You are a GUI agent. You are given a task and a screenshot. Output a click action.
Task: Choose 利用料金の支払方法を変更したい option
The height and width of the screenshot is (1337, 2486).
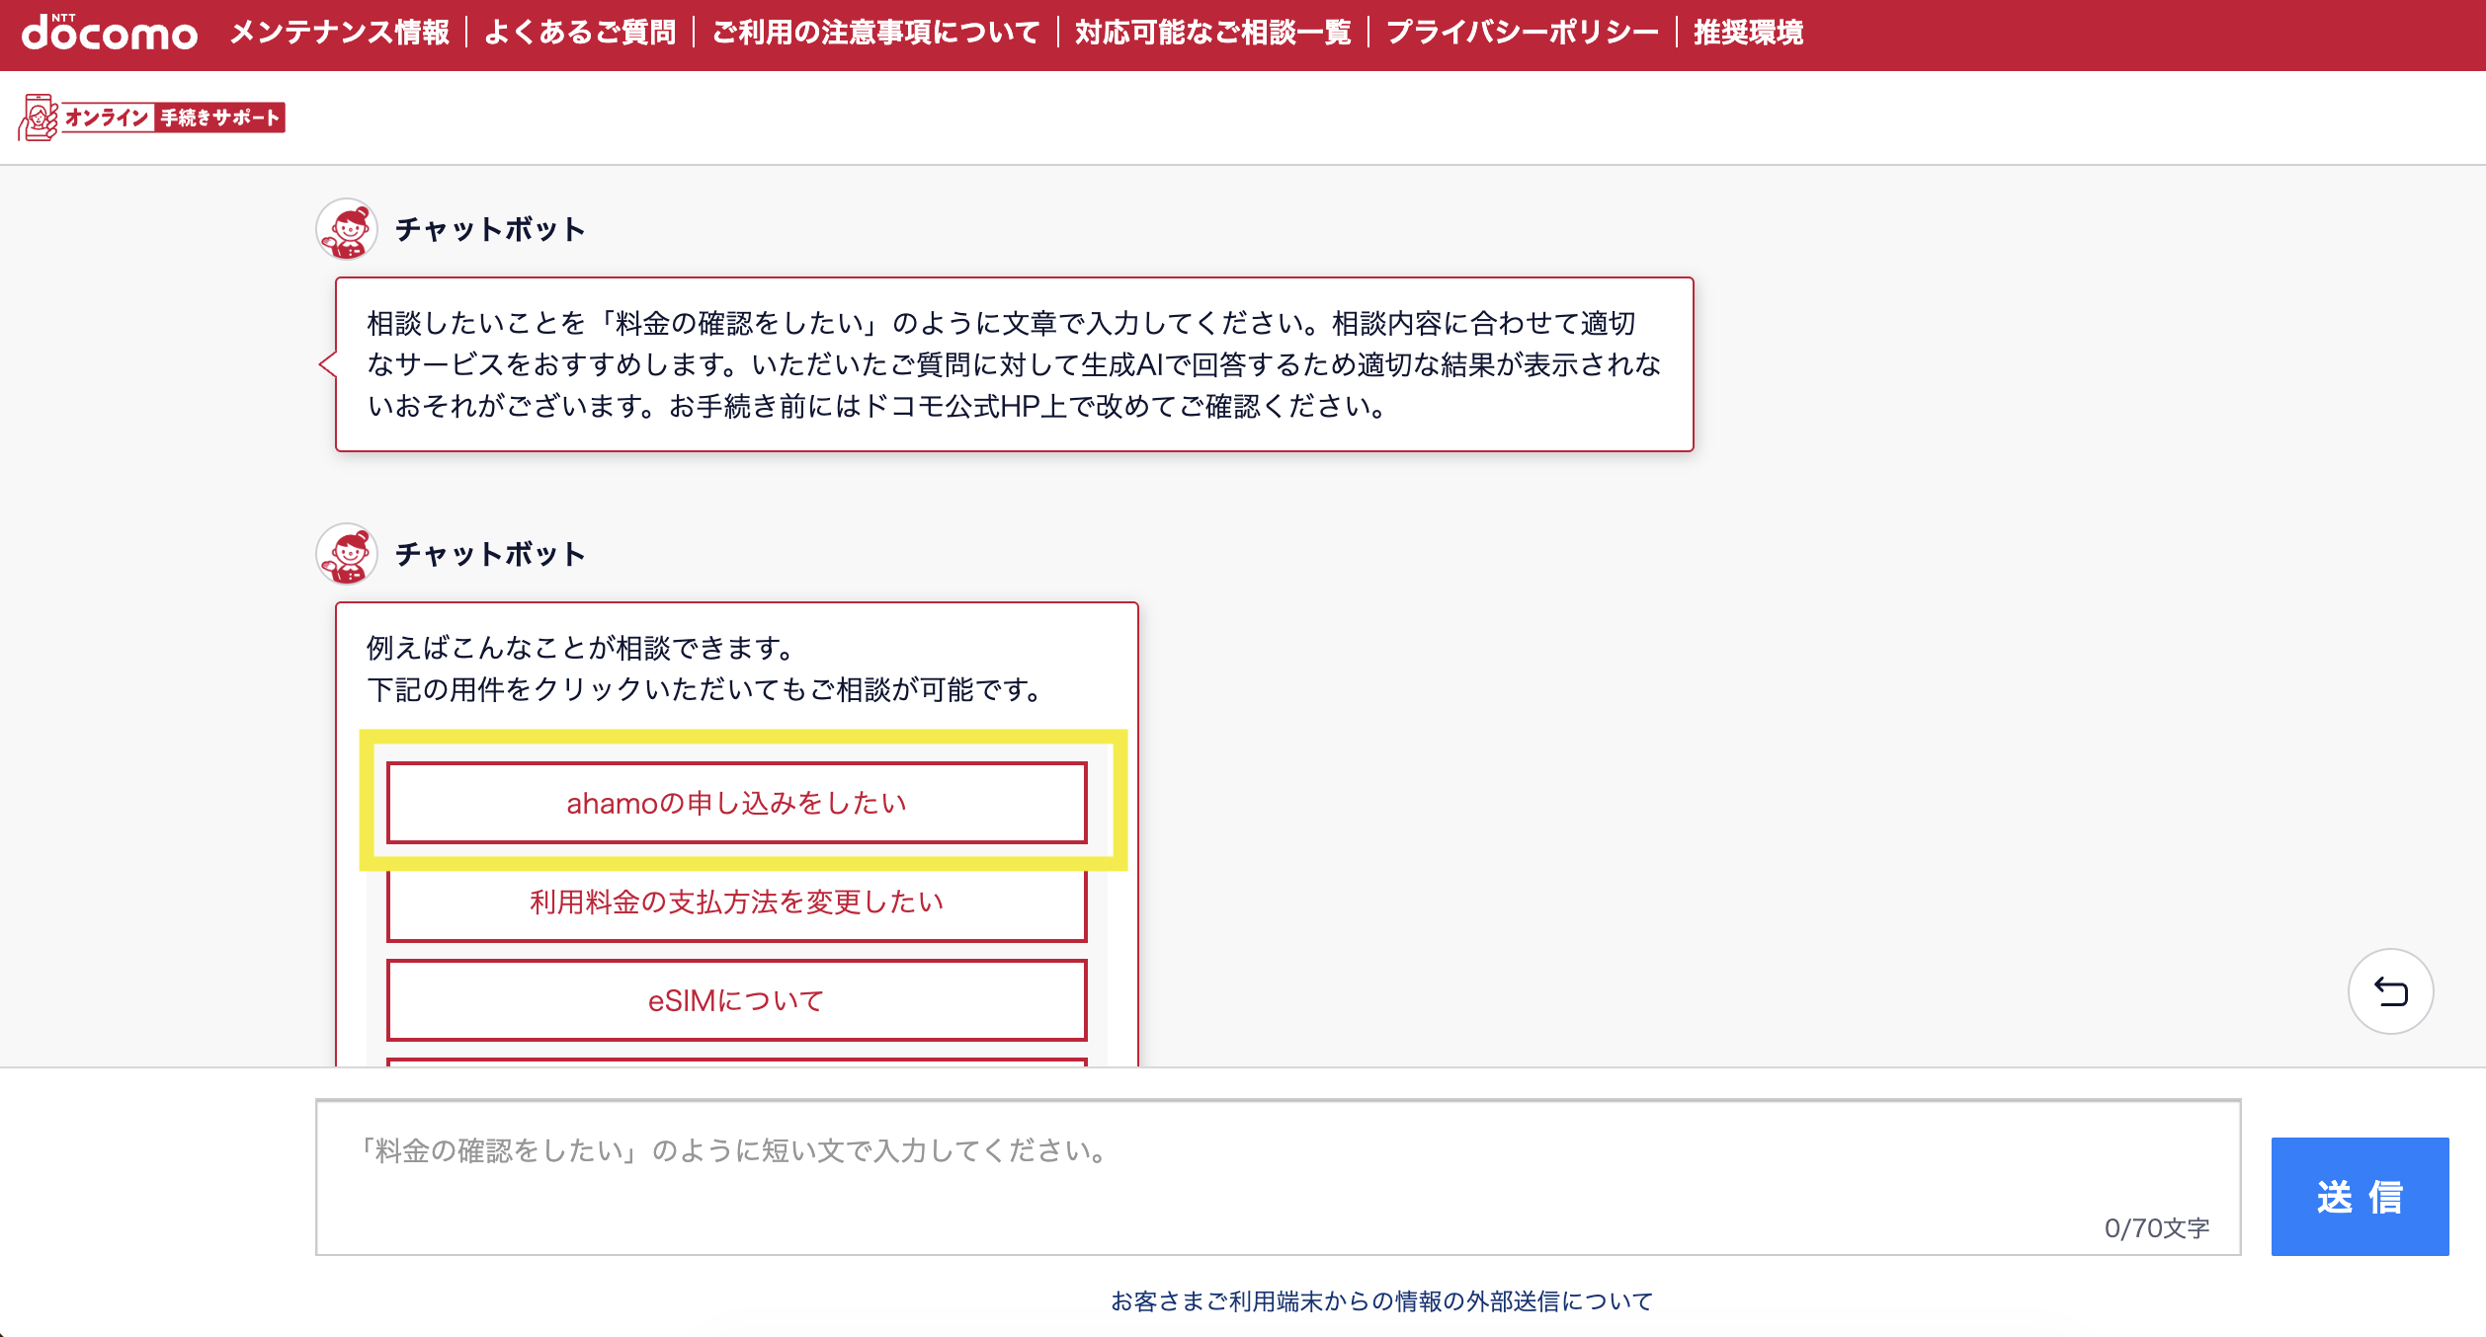[737, 902]
